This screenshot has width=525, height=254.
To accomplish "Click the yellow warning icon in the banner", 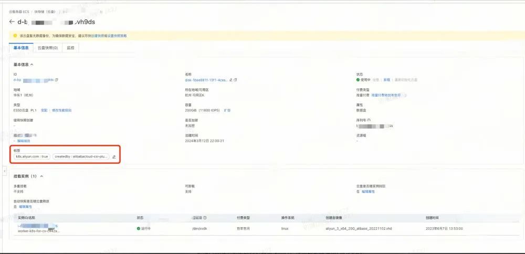I will pos(15,36).
